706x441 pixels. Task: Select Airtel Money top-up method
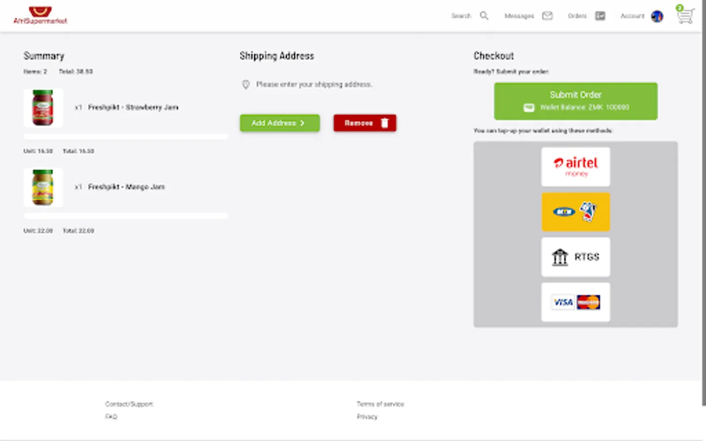(576, 167)
